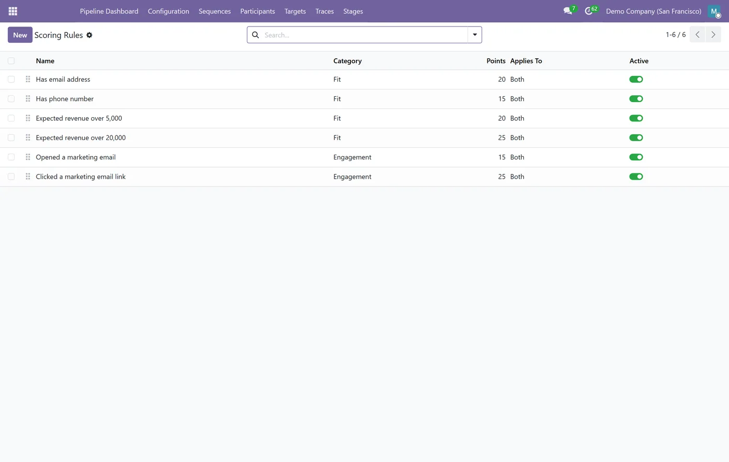This screenshot has height=462, width=729.
Task: Go to next page arrow
Action: pyautogui.click(x=713, y=35)
